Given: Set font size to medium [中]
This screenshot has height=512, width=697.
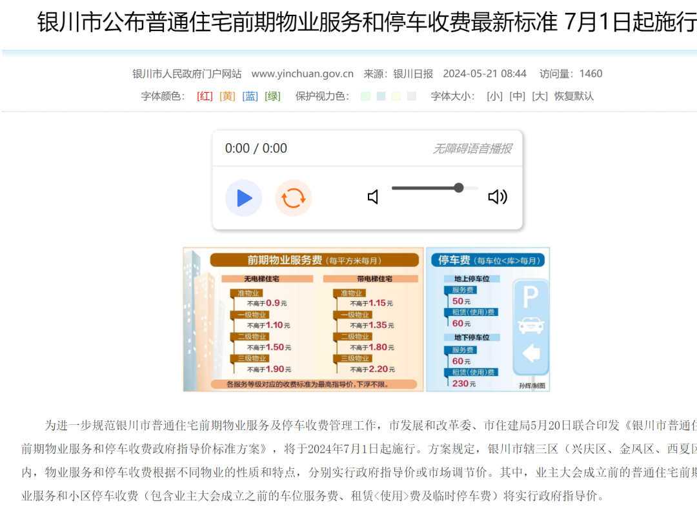Looking at the screenshot, I should [518, 96].
